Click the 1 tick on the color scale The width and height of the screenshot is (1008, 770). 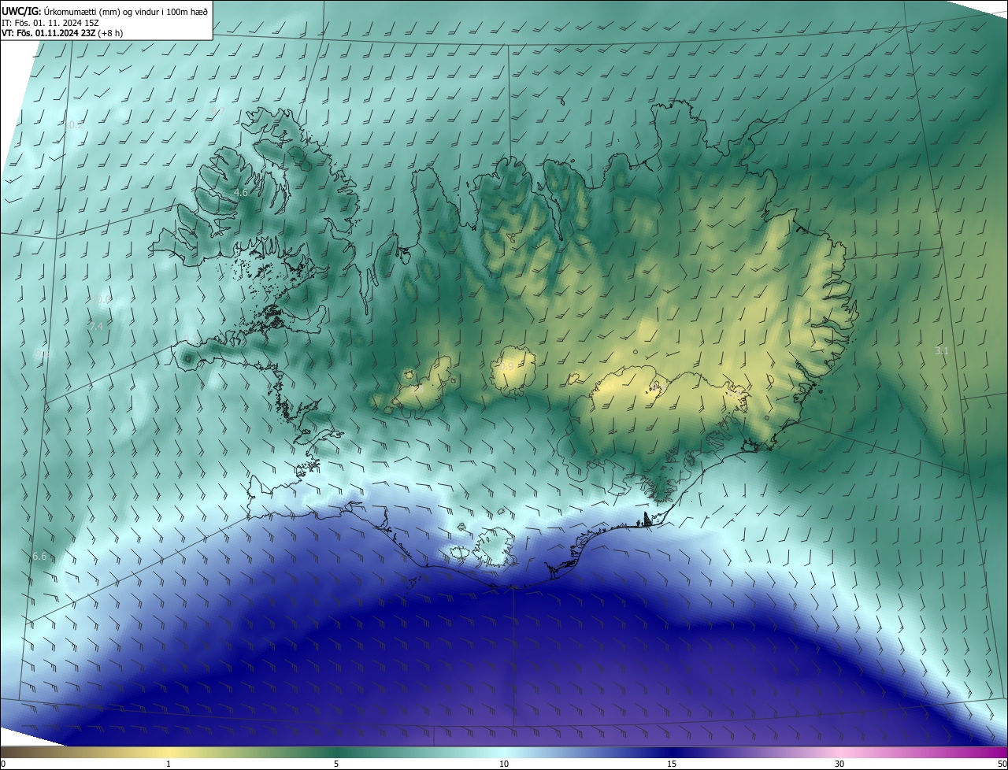pyautogui.click(x=169, y=764)
